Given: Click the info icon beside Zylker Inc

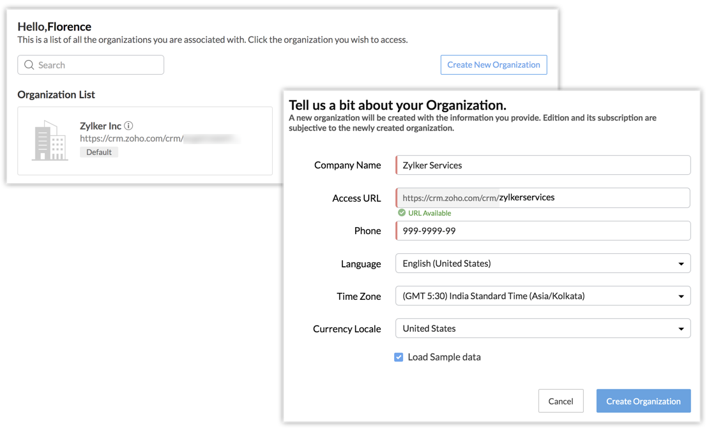Looking at the screenshot, I should coord(128,126).
